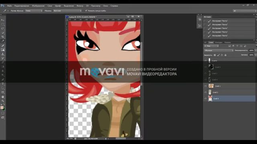257x144 pixels.
Task: Select the Brush tool
Action: [3, 50]
